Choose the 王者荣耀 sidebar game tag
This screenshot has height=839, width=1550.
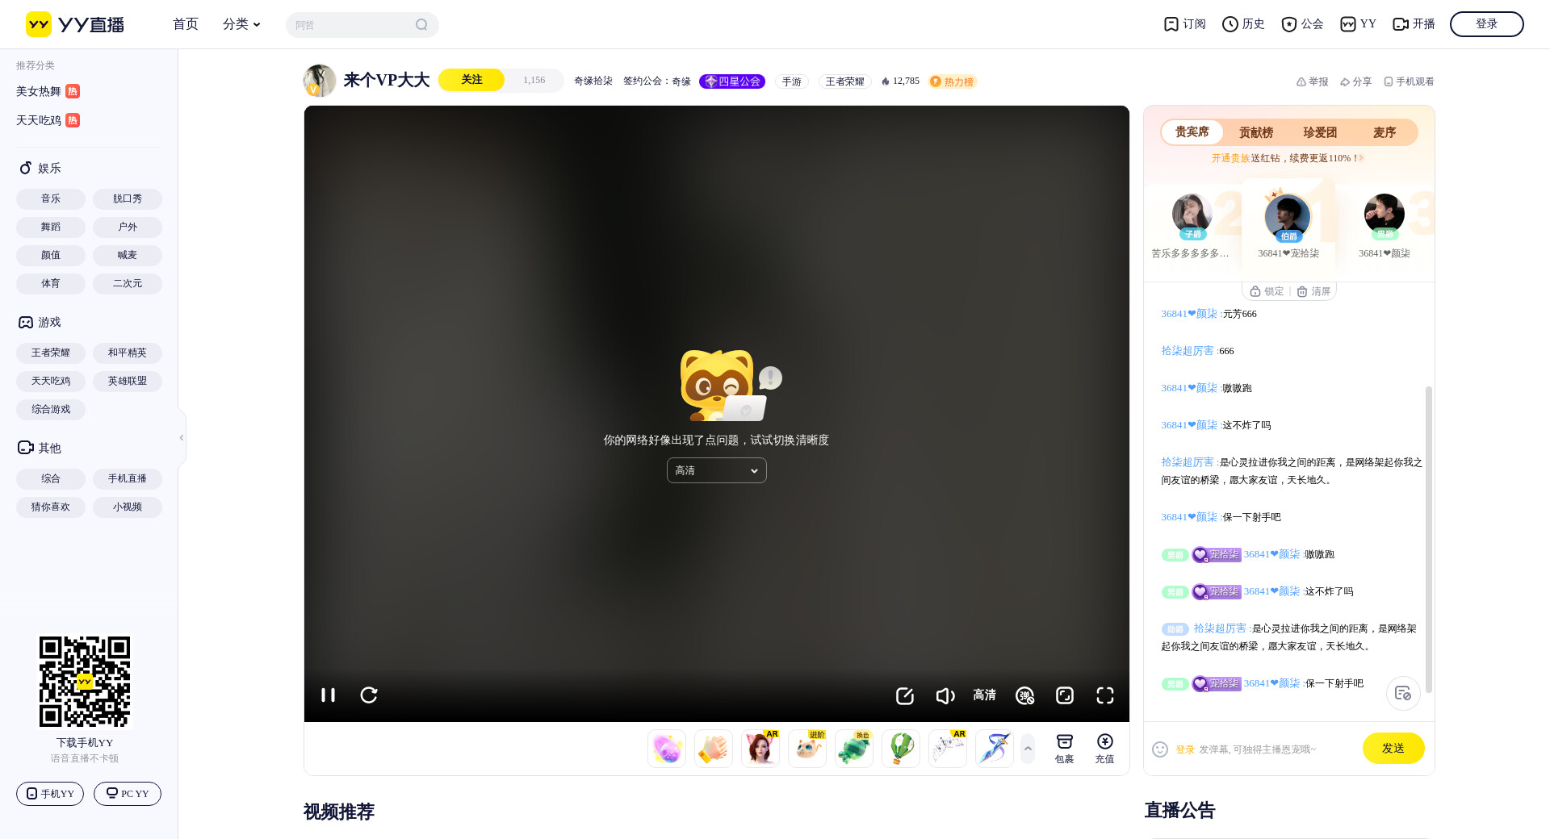point(51,353)
